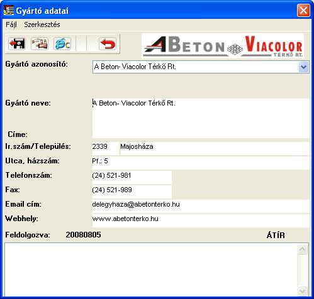
Task: Expand the Gyártó azonosító dropdown arrow
Action: click(x=303, y=67)
